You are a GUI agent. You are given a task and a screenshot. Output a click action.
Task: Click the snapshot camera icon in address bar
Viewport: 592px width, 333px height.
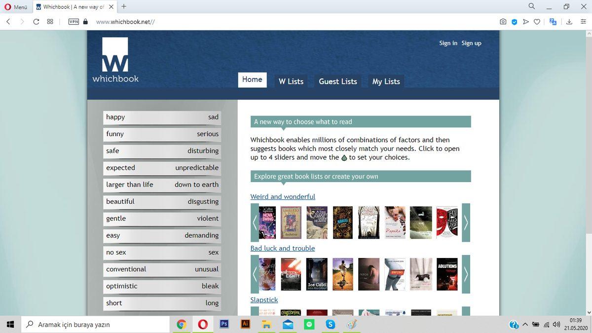[x=503, y=22]
